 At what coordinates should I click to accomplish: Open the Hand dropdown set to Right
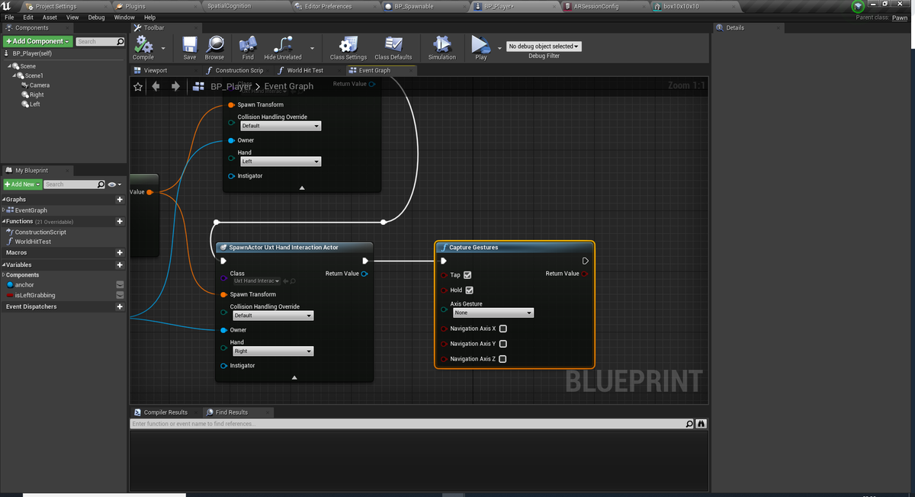pos(272,351)
